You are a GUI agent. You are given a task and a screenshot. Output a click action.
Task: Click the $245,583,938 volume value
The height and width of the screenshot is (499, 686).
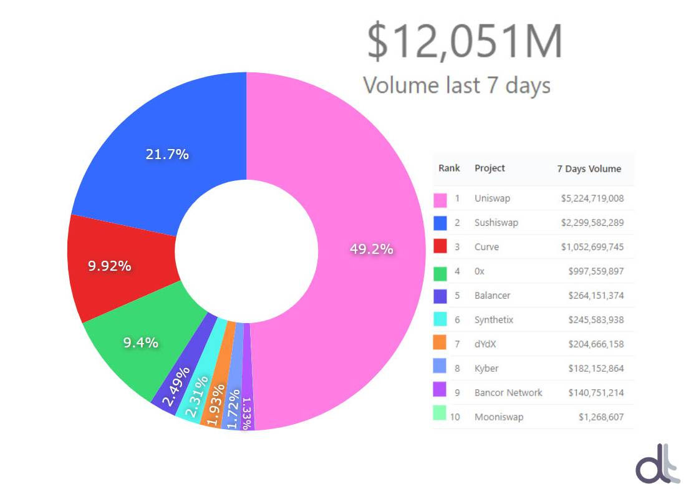pyautogui.click(x=596, y=320)
